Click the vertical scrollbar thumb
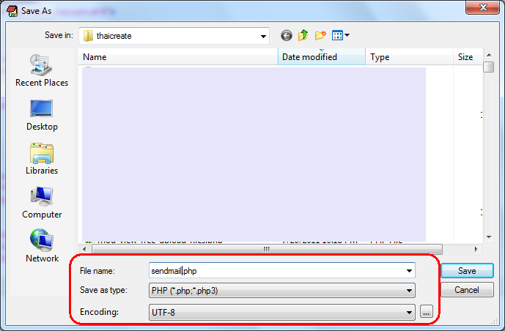 (x=489, y=67)
